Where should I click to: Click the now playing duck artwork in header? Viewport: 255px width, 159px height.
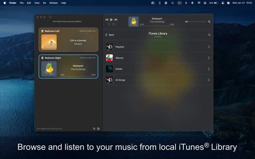click(x=134, y=22)
